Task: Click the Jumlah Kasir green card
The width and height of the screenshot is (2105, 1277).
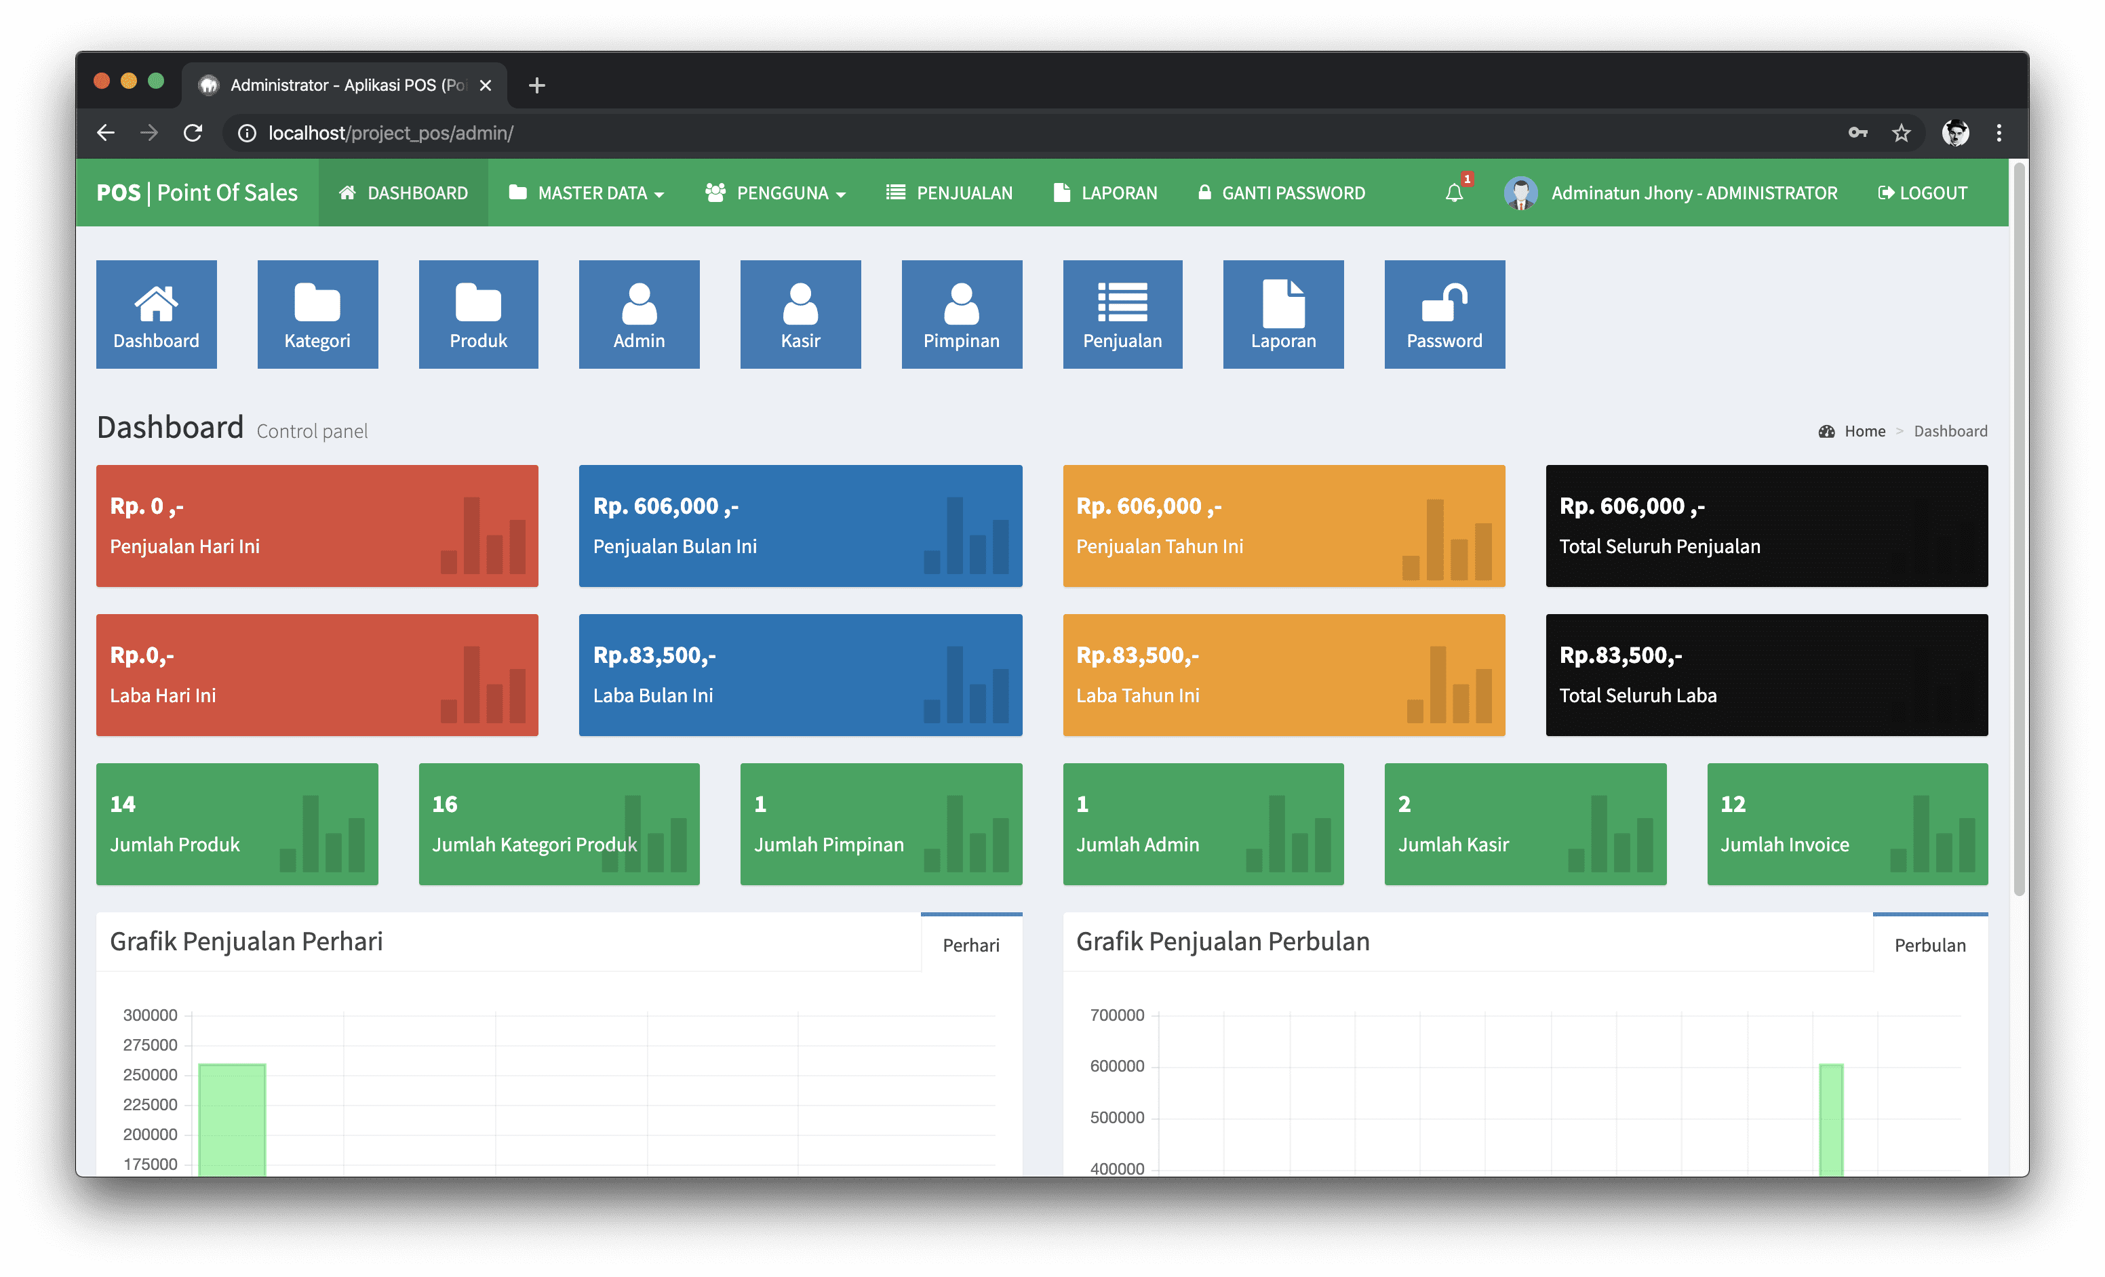Action: point(1525,824)
